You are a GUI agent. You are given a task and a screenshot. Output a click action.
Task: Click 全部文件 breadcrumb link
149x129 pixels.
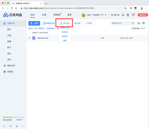(x=41, y=28)
